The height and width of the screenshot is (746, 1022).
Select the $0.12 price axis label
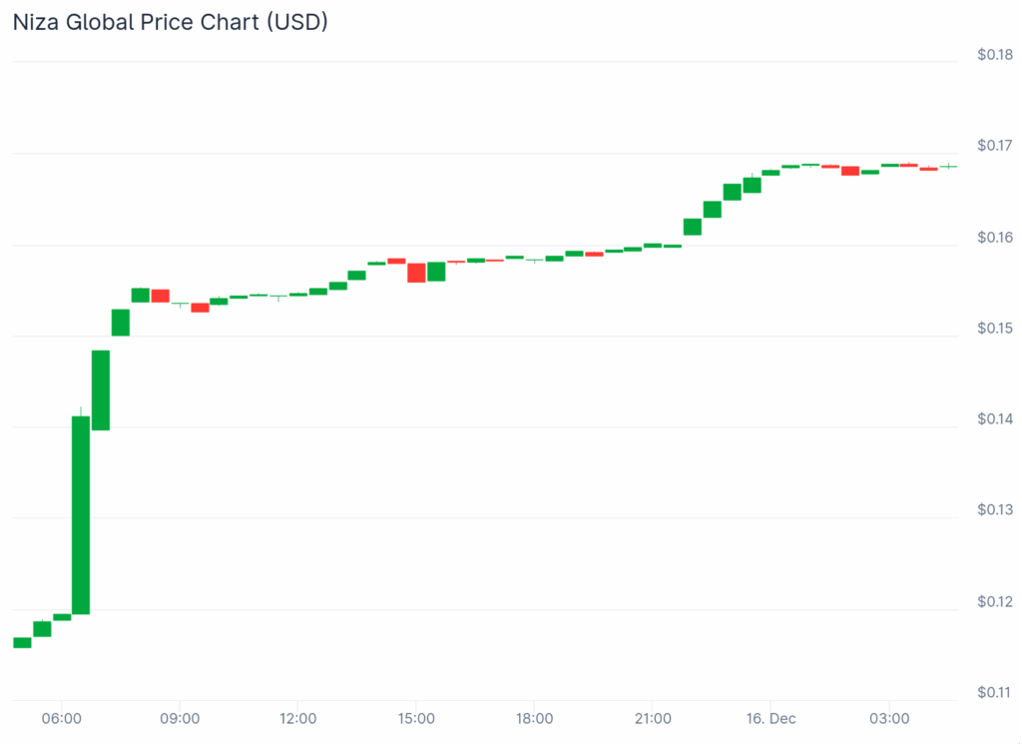click(x=994, y=602)
